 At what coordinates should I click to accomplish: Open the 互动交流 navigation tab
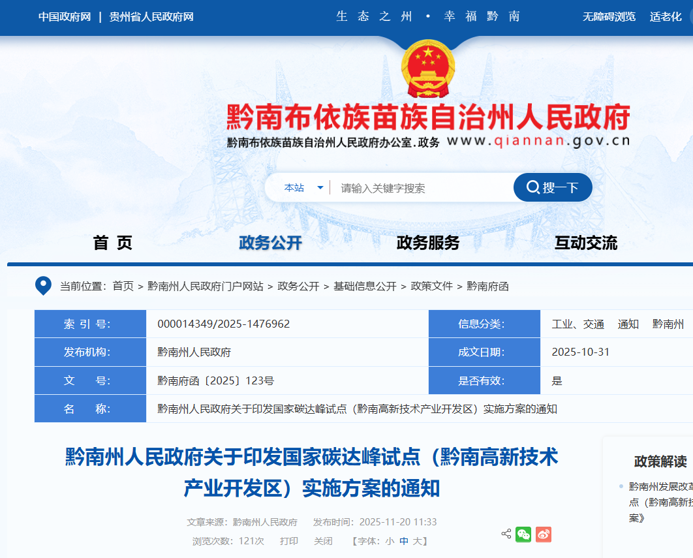(585, 243)
